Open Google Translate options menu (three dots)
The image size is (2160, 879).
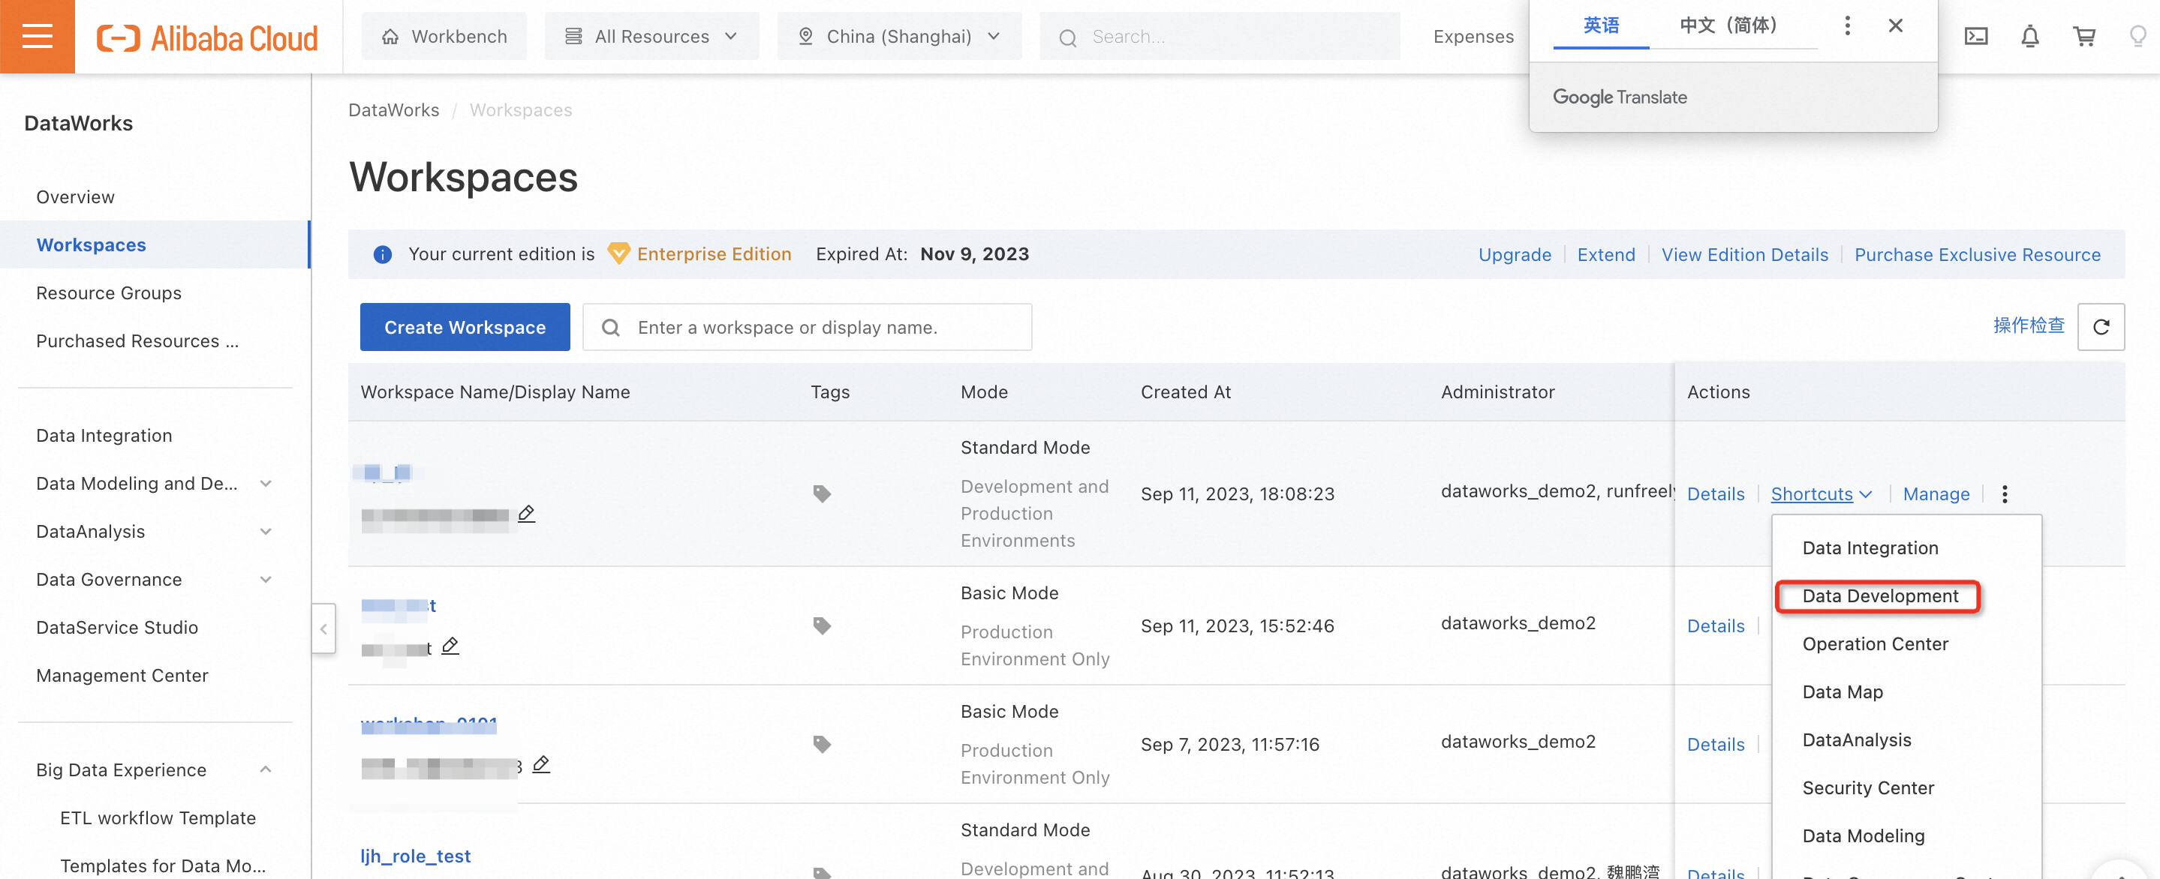[x=1846, y=25]
